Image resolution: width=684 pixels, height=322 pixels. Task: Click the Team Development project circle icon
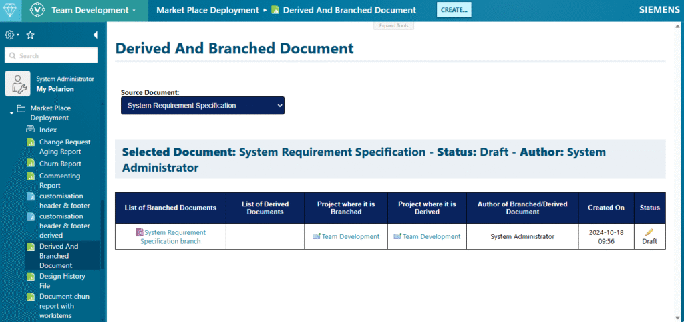[37, 10]
